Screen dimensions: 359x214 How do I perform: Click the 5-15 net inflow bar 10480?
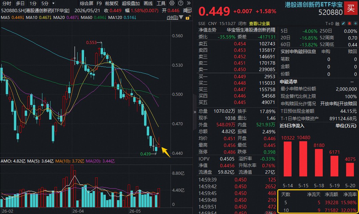(303, 159)
